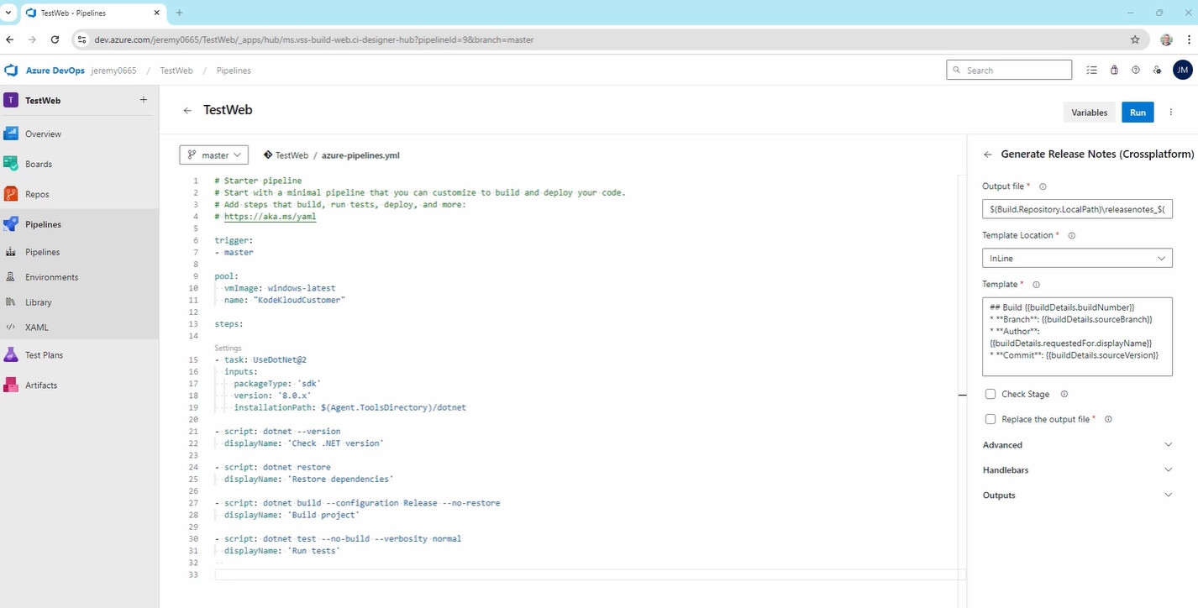Screen dimensions: 1198x608
Task: Click the 'script: dotnet restore' line
Action: tap(273, 467)
